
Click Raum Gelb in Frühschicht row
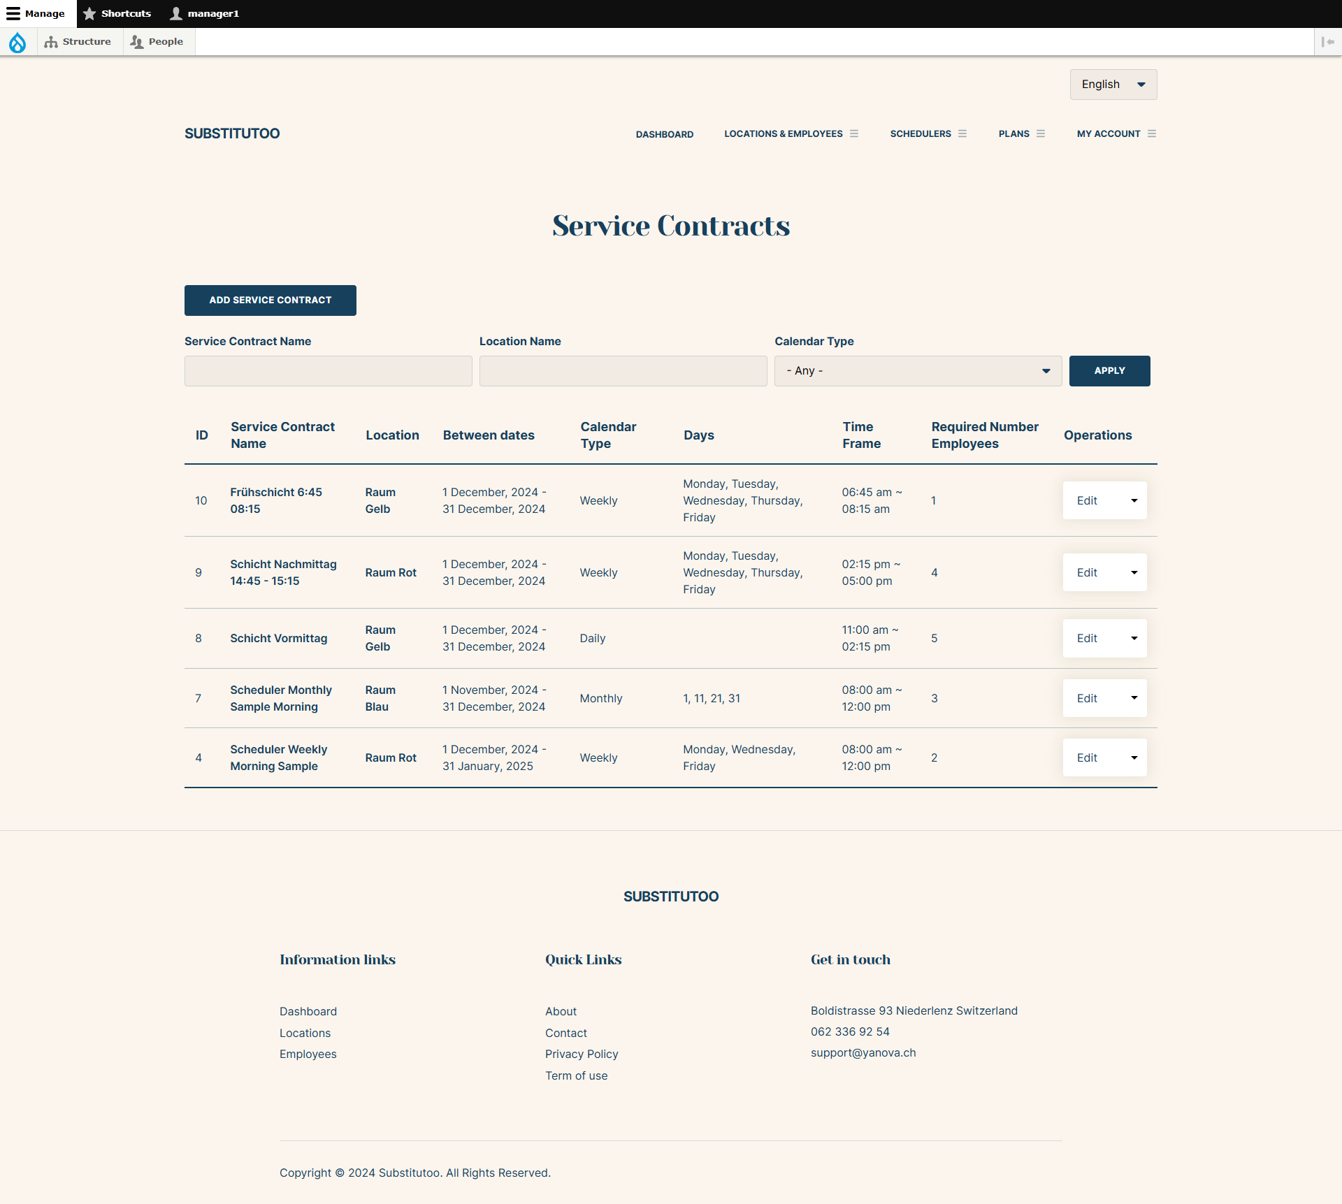click(x=380, y=500)
